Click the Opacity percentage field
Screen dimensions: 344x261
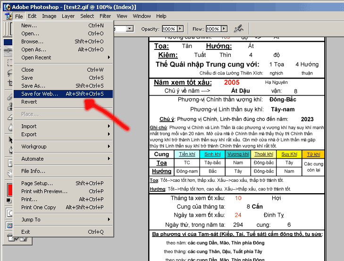[x=168, y=29]
